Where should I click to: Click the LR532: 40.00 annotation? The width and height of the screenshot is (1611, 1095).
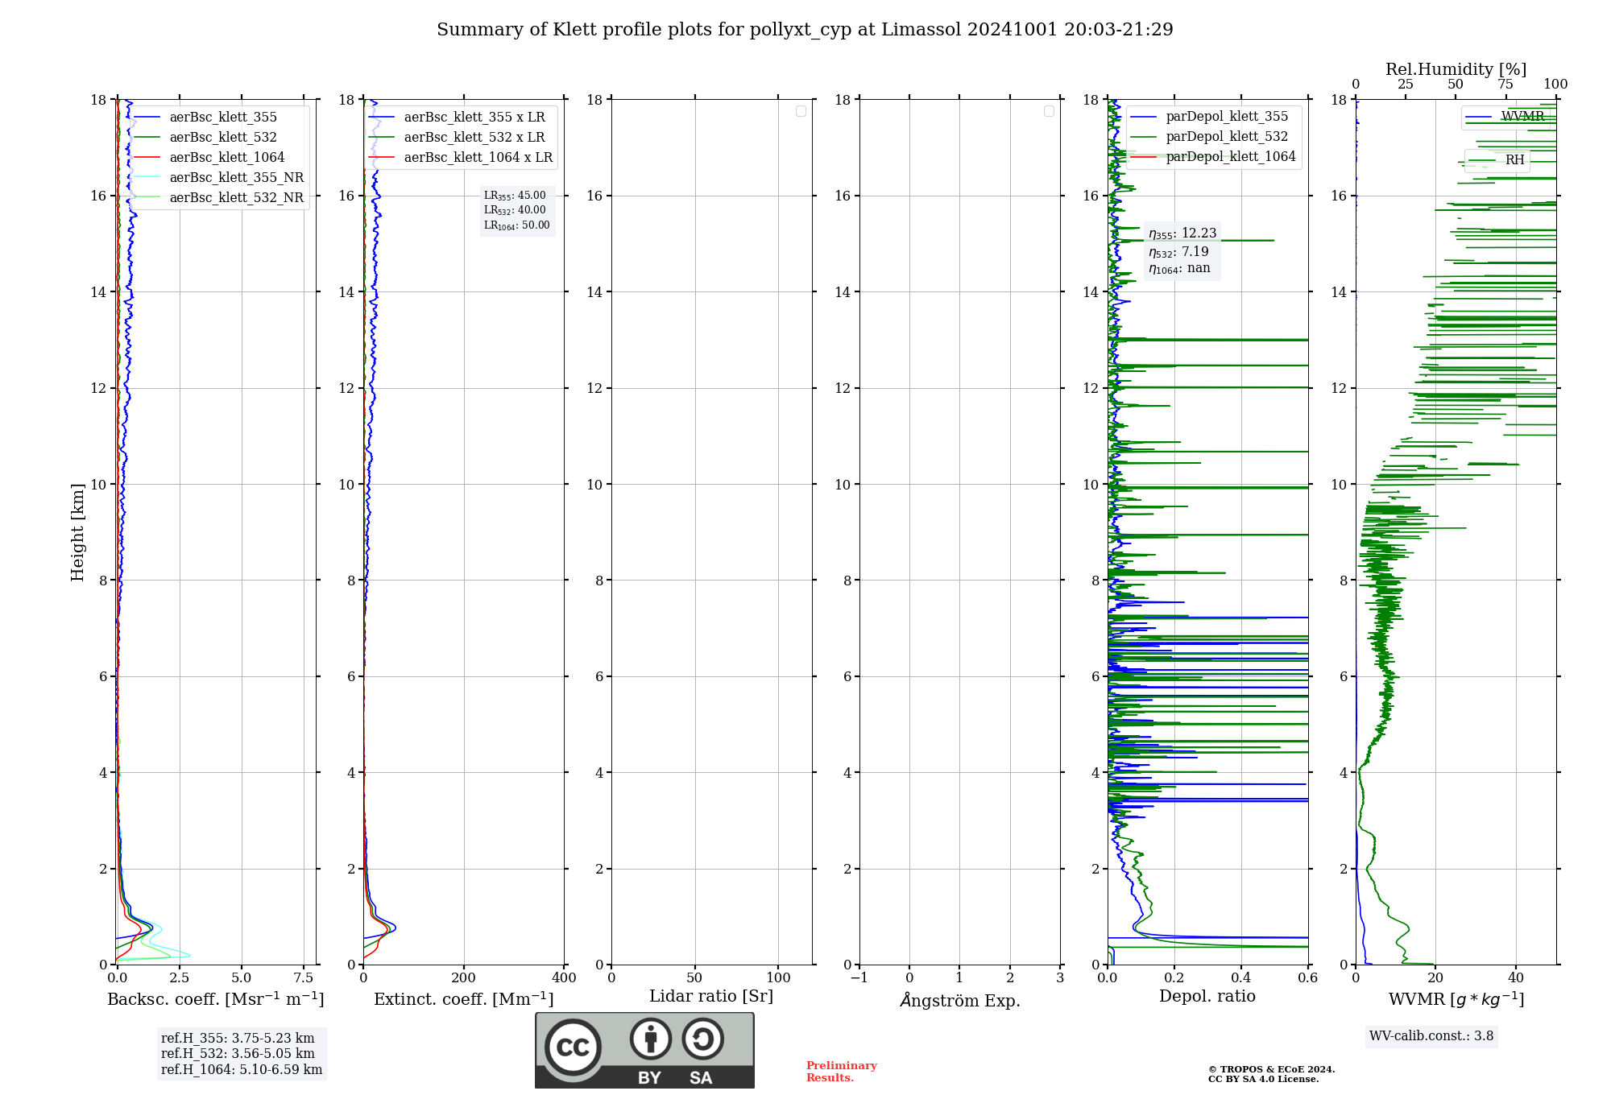tap(515, 210)
